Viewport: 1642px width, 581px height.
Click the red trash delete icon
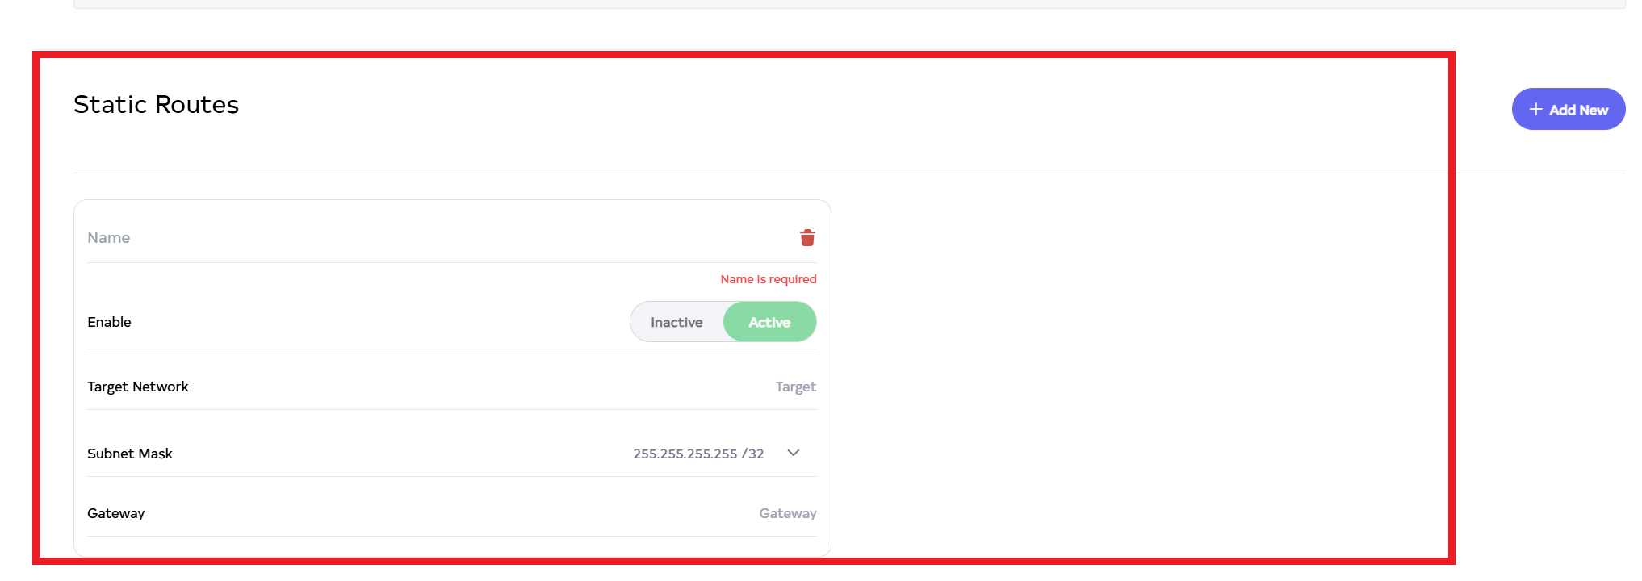807,238
